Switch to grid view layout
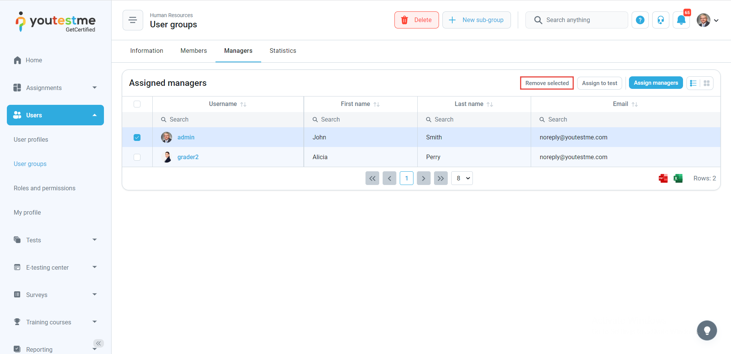Screen dimensions: 731x354 tap(707, 83)
